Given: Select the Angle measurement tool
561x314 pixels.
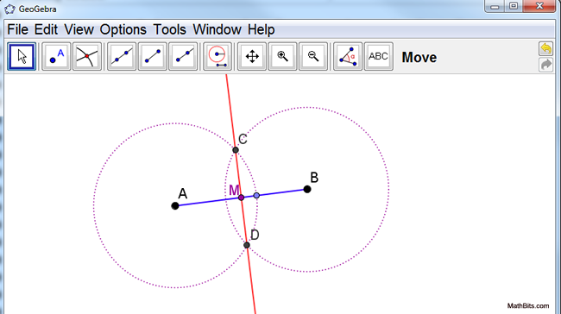Looking at the screenshot, I should click(x=348, y=57).
